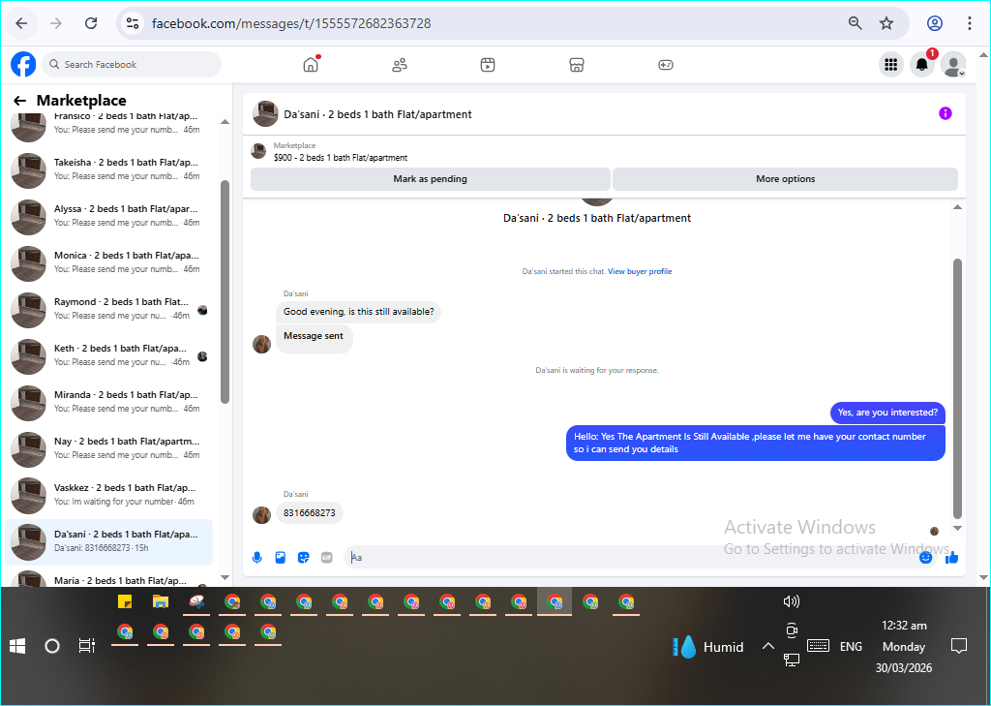The width and height of the screenshot is (991, 706).
Task: Open the Facebook menu grid icon
Action: point(891,65)
